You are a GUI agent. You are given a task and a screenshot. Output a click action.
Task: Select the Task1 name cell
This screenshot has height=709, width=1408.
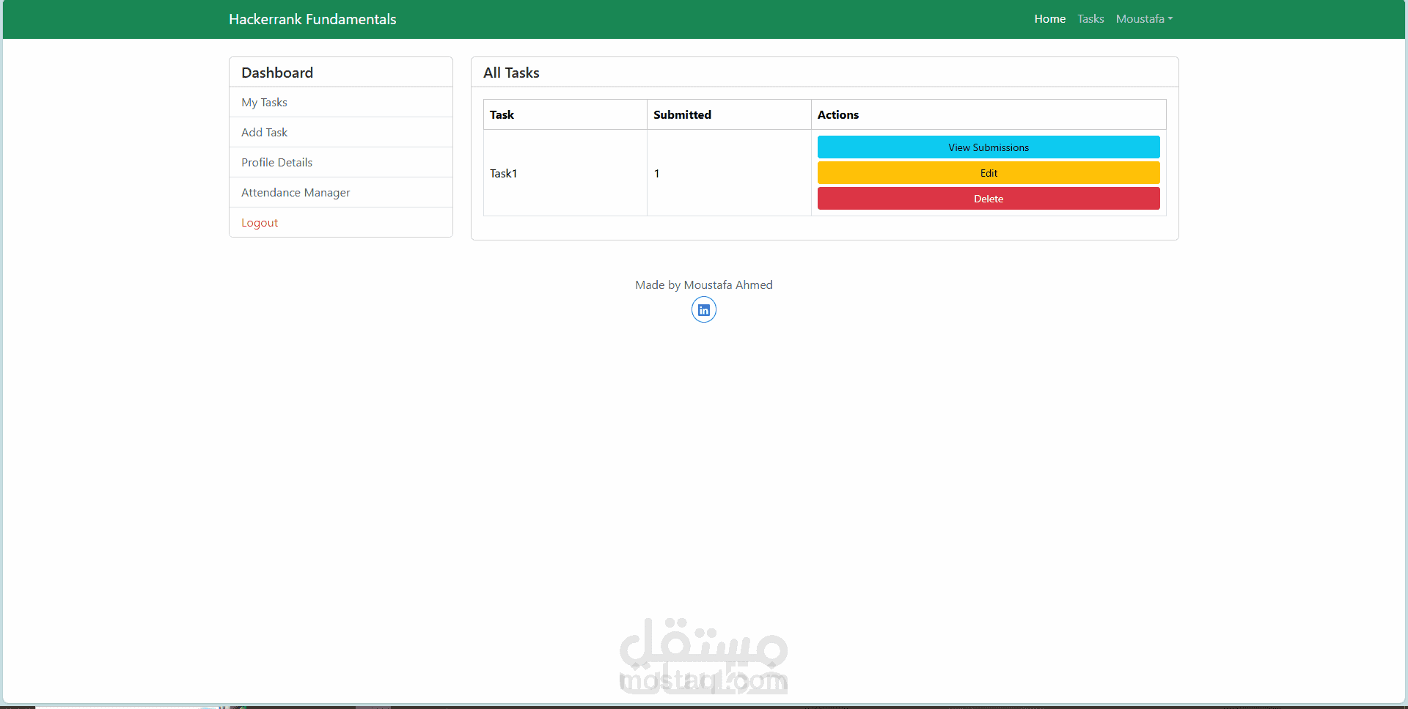[x=565, y=173]
